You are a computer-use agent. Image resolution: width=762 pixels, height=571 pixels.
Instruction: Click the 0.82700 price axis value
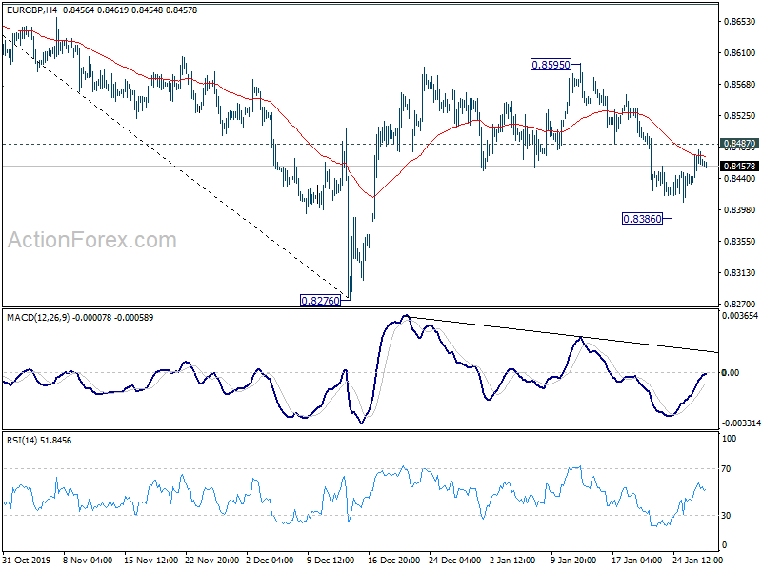coord(740,305)
